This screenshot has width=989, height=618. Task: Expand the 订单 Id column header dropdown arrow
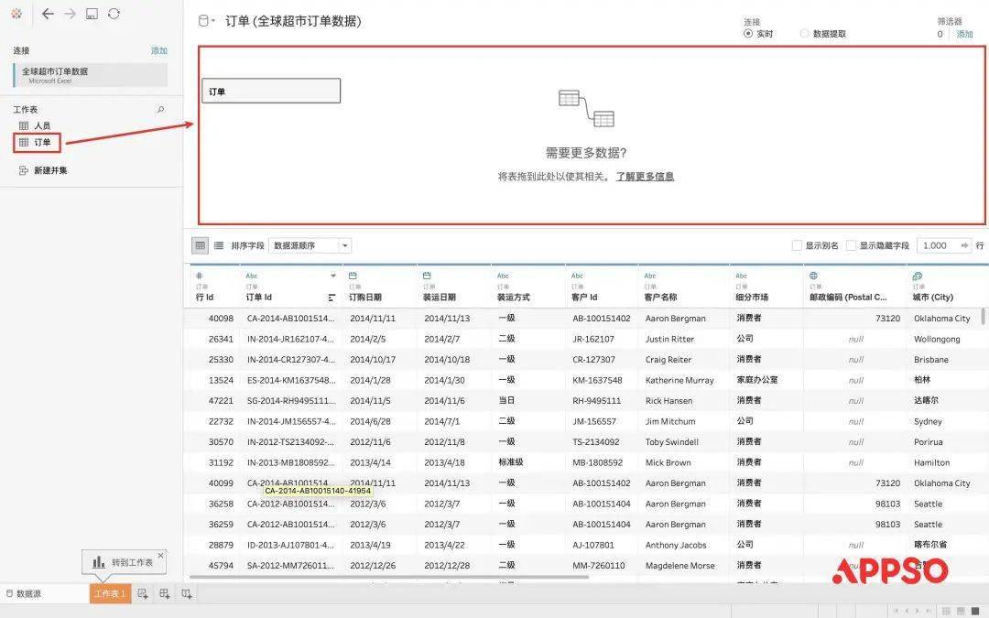(333, 276)
